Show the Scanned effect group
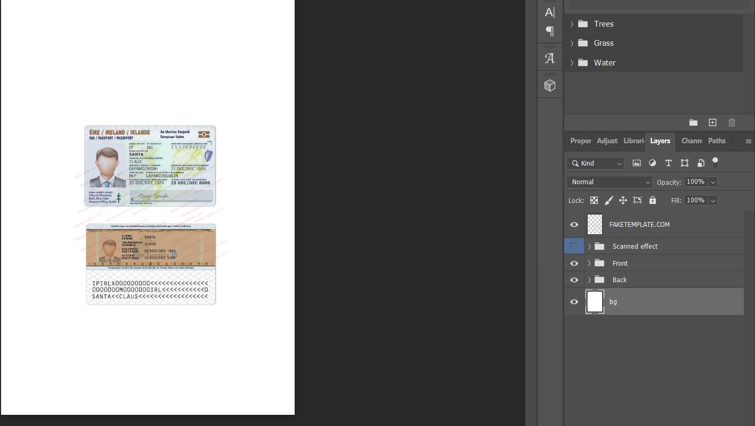 point(574,246)
